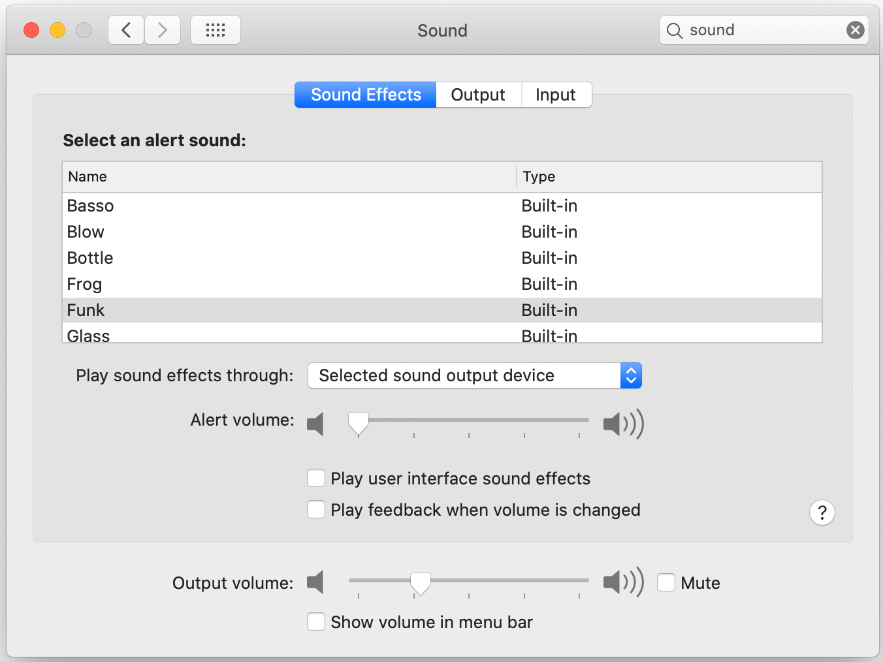This screenshot has width=883, height=662.
Task: Click the loud speaker icon beside Output volume
Action: (x=622, y=582)
